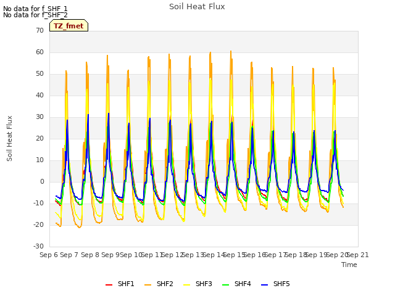Click the Sep 7 x-axis date label
The width and height of the screenshot is (395, 296).
[x=69, y=255]
